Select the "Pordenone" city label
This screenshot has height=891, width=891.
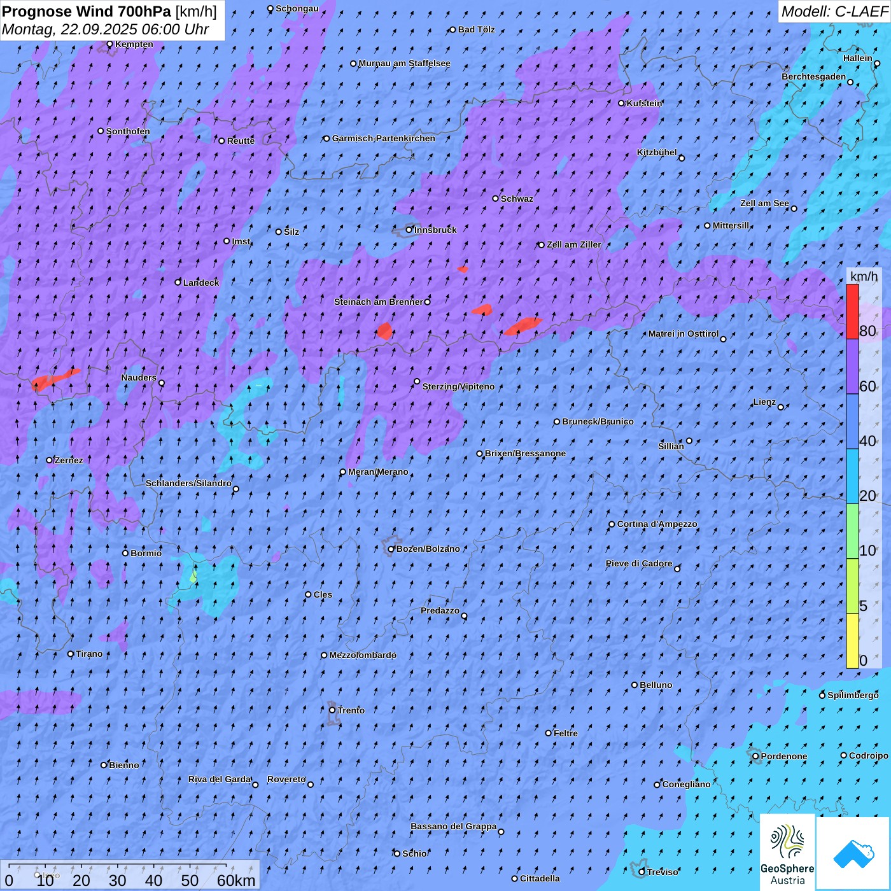tap(784, 756)
